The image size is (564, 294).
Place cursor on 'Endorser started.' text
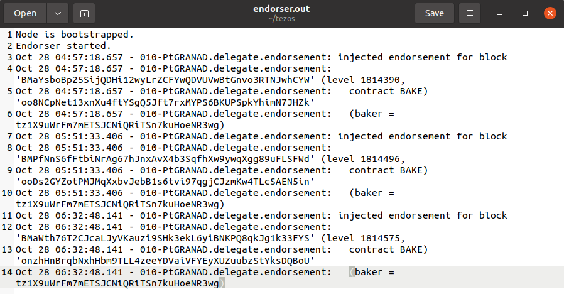63,46
